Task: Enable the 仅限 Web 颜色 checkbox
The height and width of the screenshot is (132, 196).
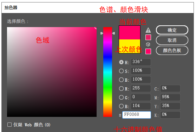Action: [9, 125]
